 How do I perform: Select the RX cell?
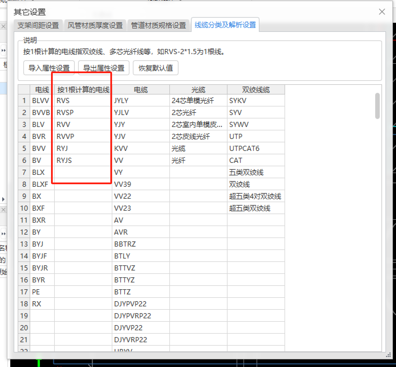click(x=42, y=304)
